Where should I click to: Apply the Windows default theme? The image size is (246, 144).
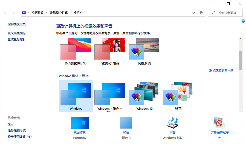[76, 96]
